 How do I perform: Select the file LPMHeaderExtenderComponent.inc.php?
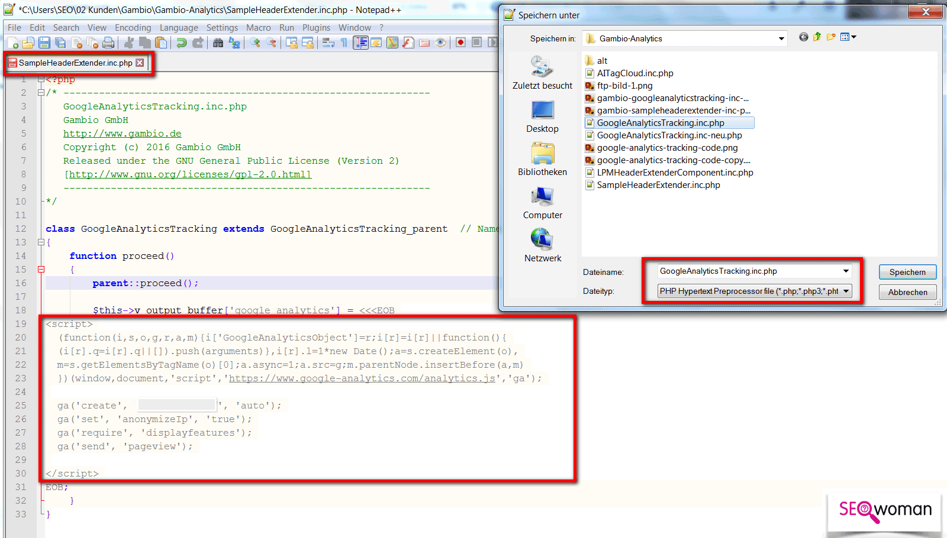669,173
